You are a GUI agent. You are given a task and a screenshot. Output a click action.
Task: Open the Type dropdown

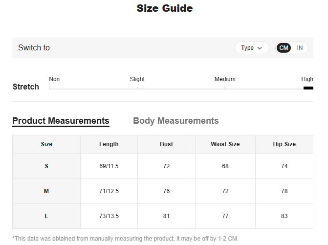coord(252,48)
